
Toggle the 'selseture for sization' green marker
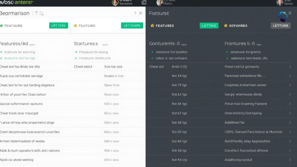point(152,52)
